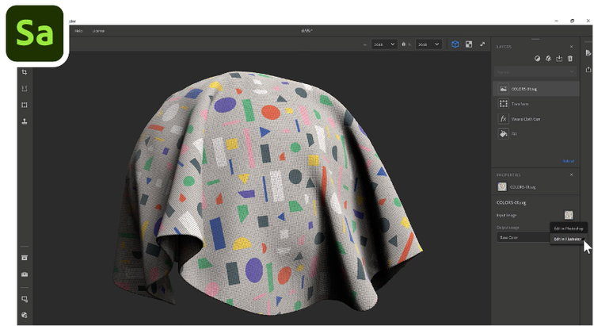Screen dimensions: 594x326
Task: Close the Properties panel
Action: point(572,174)
